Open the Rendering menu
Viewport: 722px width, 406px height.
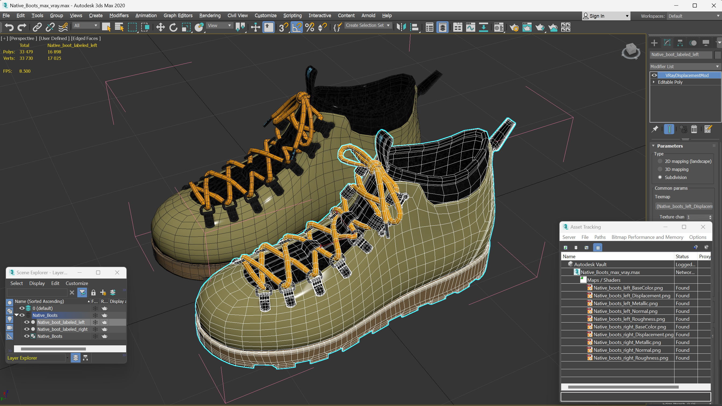tap(210, 15)
